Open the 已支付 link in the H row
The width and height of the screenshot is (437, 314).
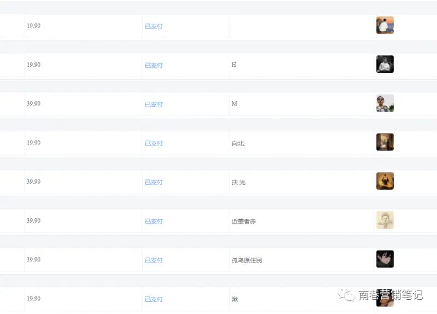(154, 65)
